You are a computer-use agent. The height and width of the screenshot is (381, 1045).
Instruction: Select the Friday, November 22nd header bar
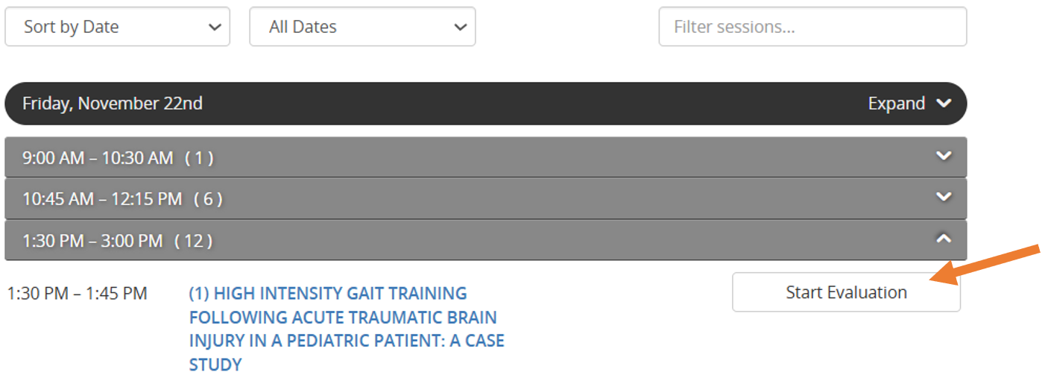point(486,104)
